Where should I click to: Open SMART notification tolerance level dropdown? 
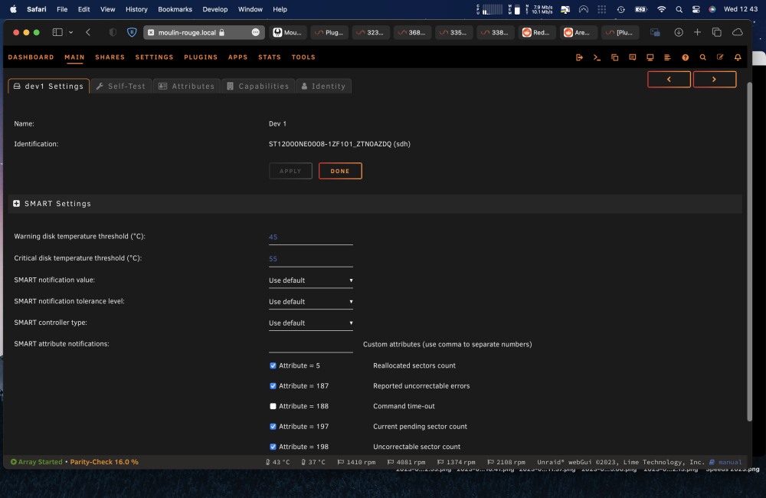(311, 302)
